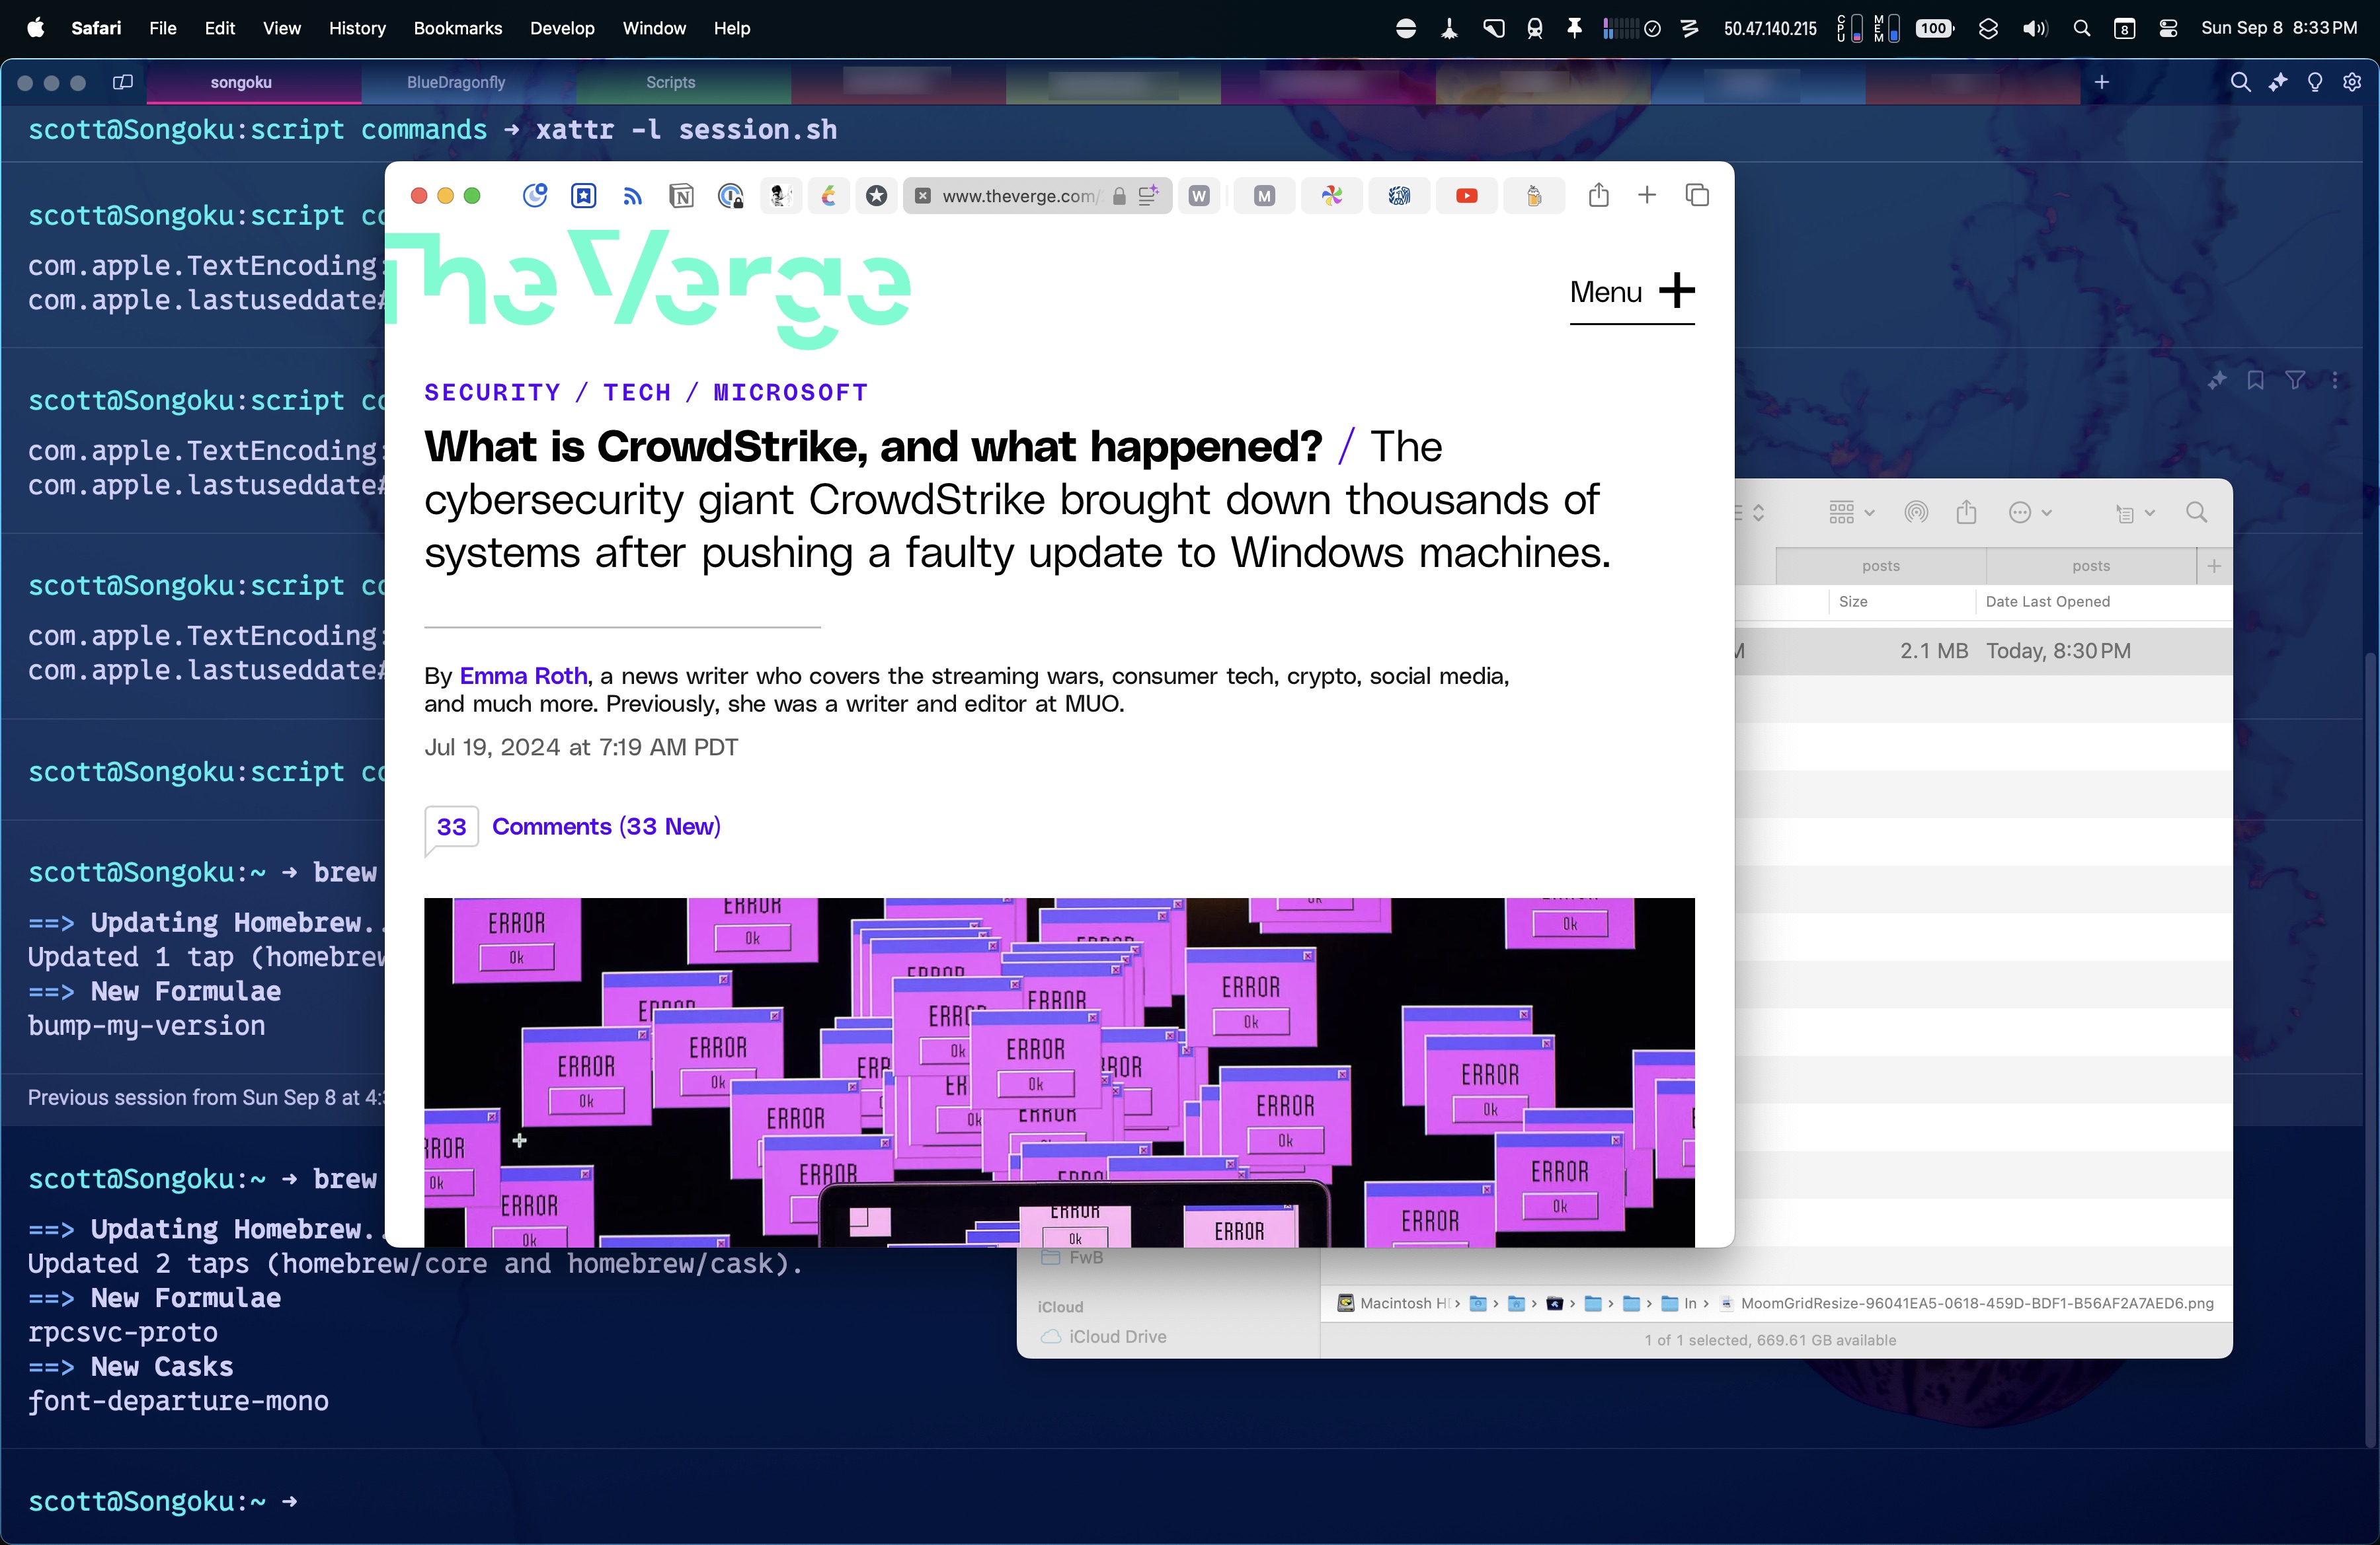
Task: Click the reader mode icon in address bar
Action: click(1147, 196)
